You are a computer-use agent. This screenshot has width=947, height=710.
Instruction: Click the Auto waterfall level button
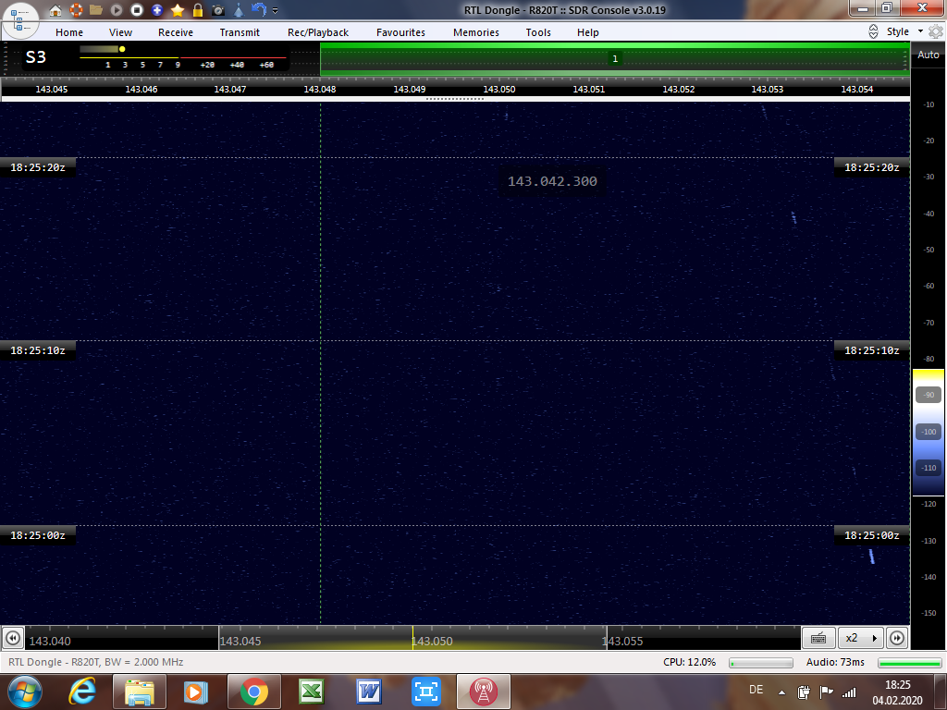click(929, 55)
